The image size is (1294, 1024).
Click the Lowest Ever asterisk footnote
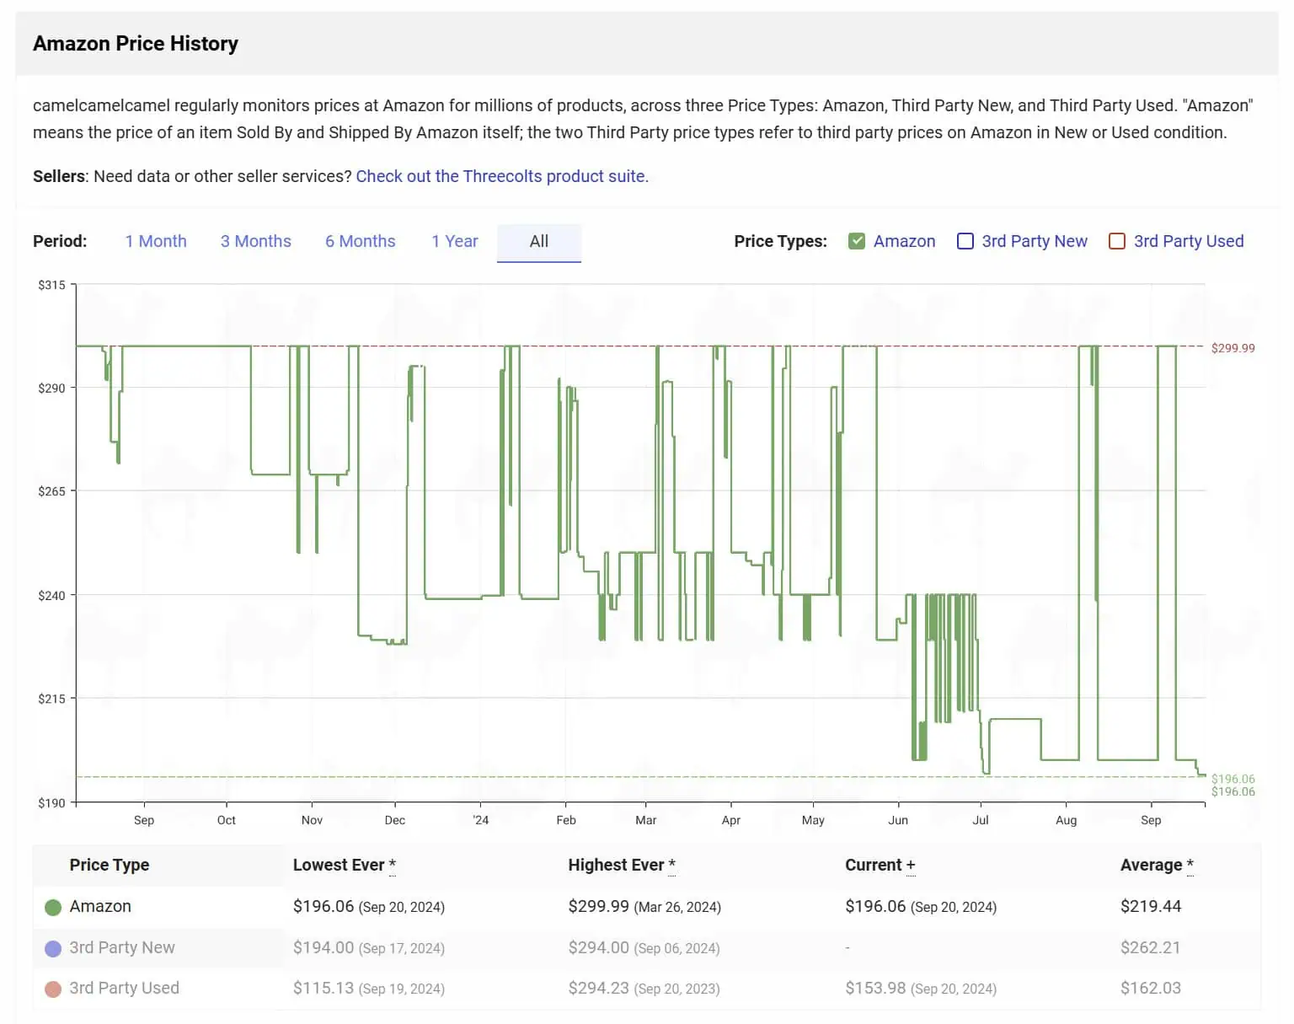pos(393,865)
